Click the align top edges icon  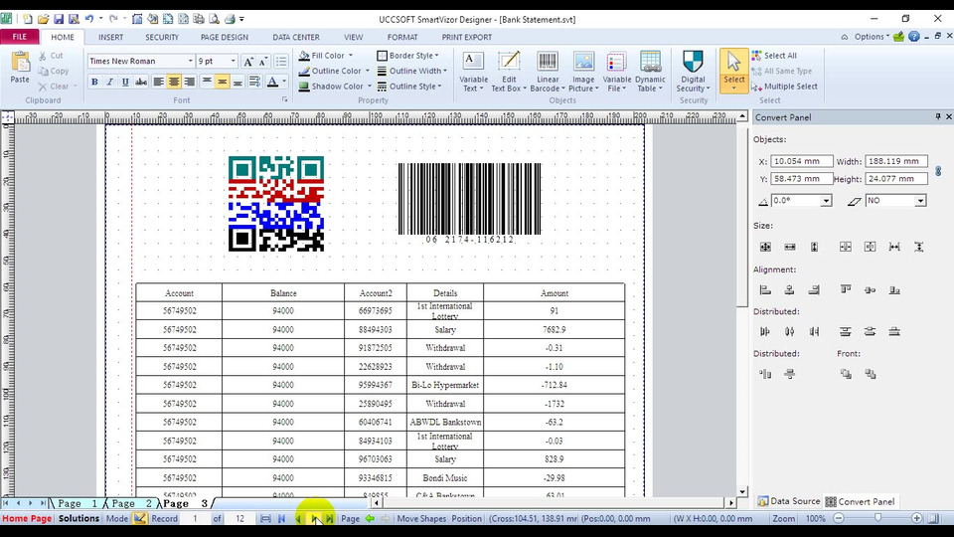(x=846, y=289)
